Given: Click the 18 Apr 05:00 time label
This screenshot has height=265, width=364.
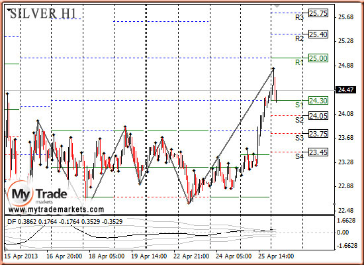Looking at the screenshot, I should pos(107,256).
